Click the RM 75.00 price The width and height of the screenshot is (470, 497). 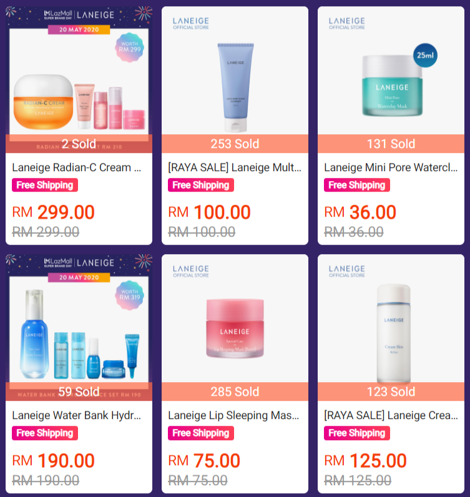[x=204, y=461]
